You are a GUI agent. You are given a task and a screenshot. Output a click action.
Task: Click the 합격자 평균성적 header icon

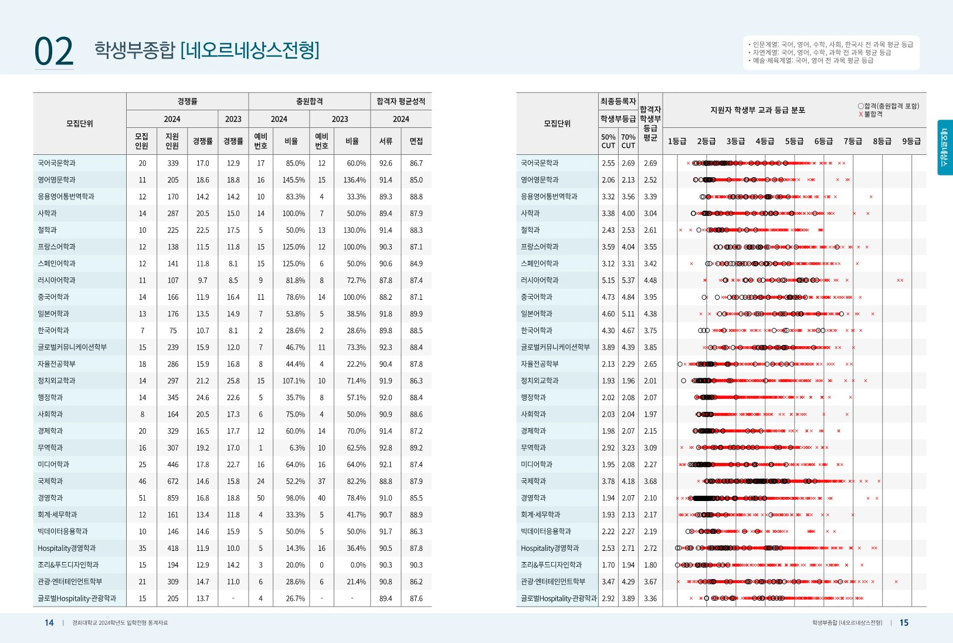tap(401, 100)
